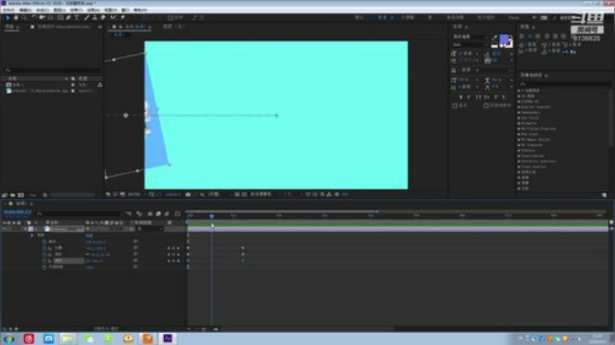Open the Layer menu
615x345 pixels.
click(59, 9)
